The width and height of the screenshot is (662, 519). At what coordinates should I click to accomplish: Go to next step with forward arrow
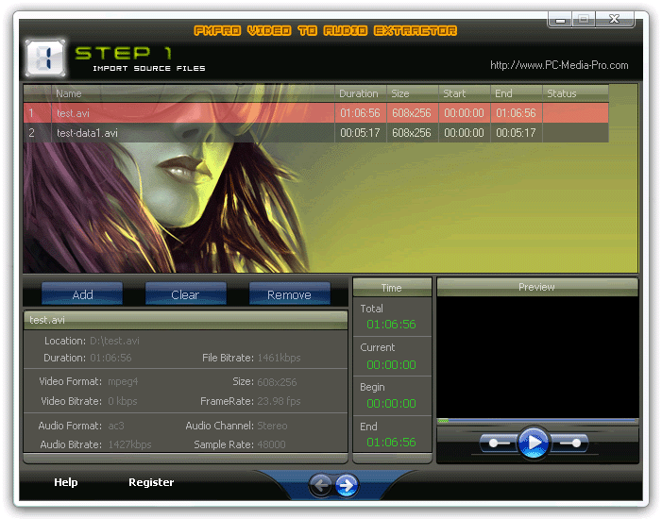point(347,485)
